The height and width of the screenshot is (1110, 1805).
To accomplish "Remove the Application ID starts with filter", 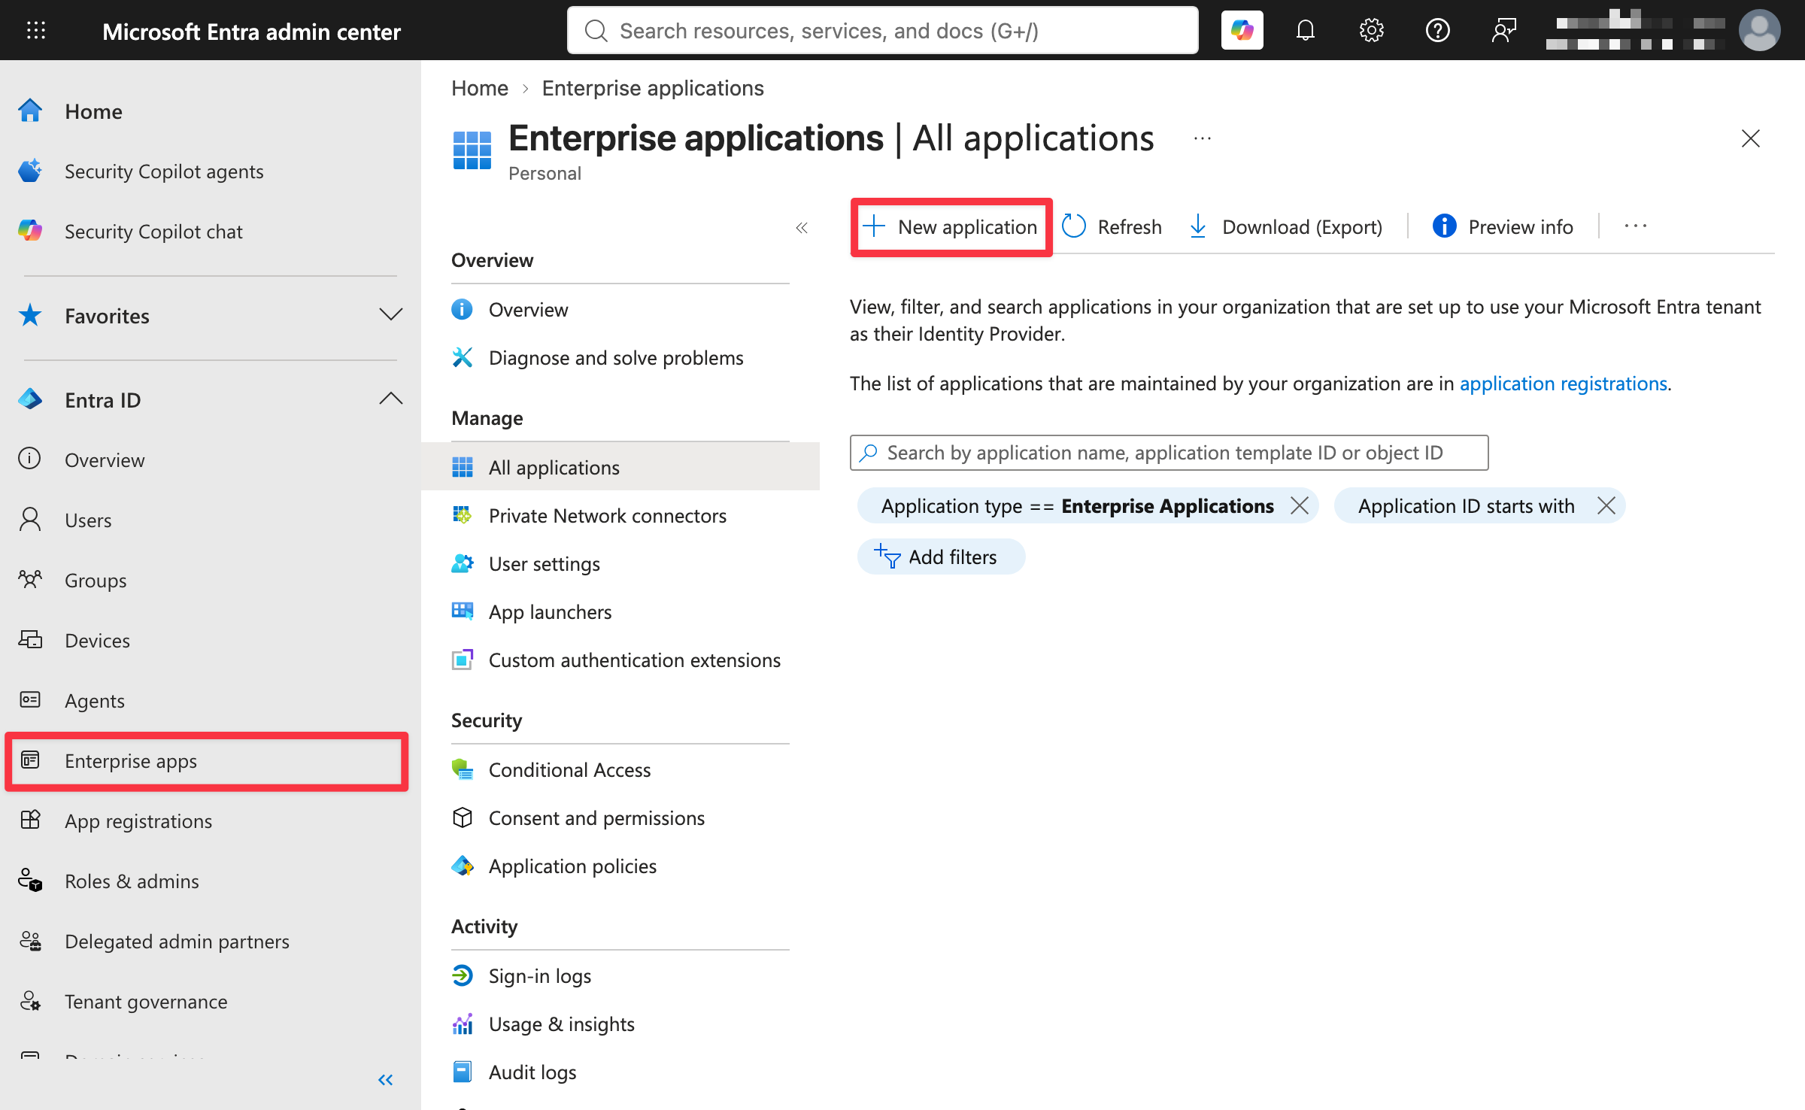I will [x=1606, y=505].
